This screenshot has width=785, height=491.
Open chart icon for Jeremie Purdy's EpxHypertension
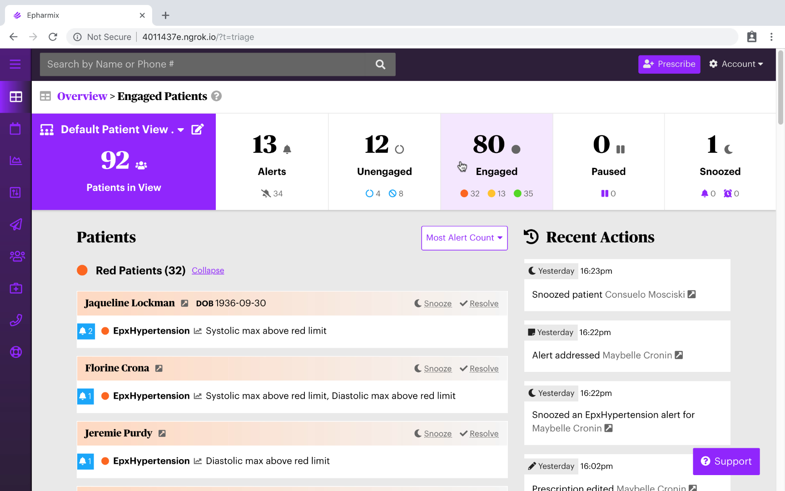pos(198,461)
